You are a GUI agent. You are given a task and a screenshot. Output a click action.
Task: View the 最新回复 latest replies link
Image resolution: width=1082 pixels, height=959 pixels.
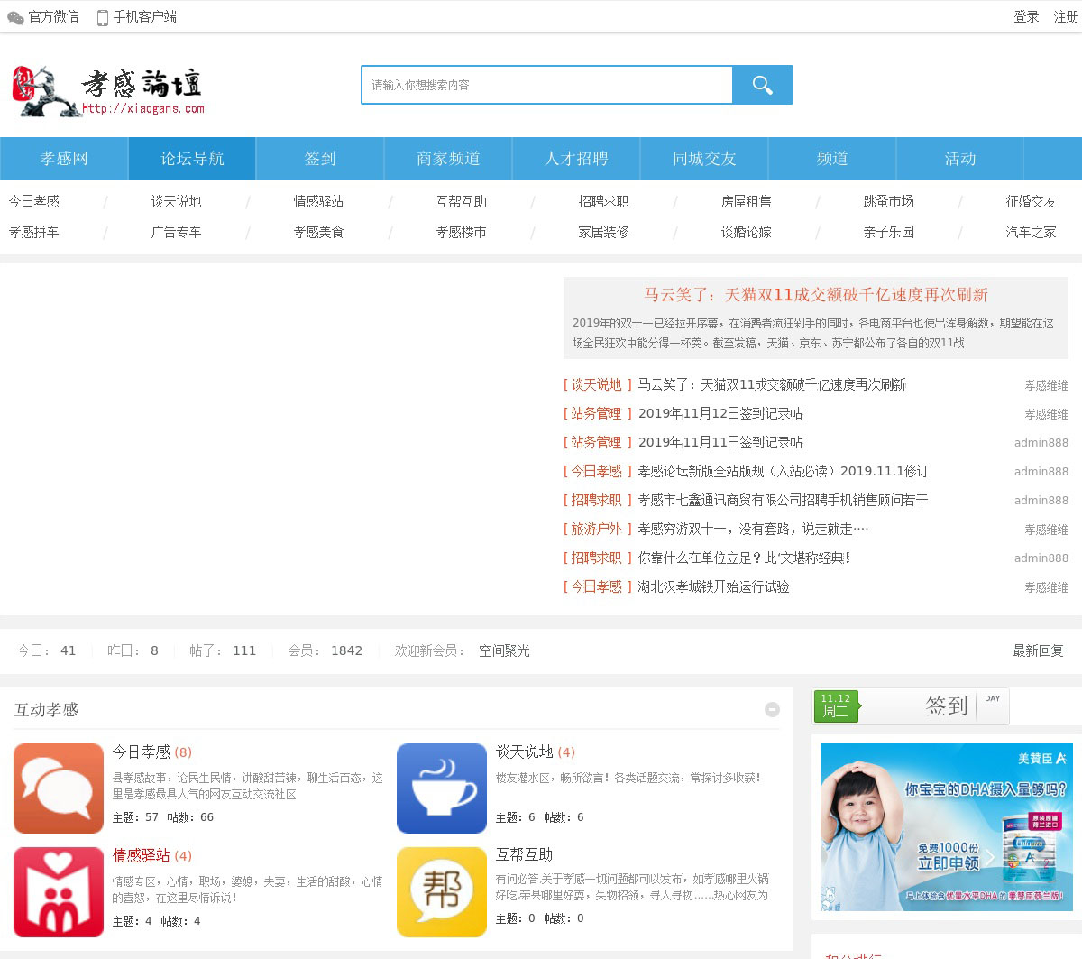pyautogui.click(x=1038, y=650)
